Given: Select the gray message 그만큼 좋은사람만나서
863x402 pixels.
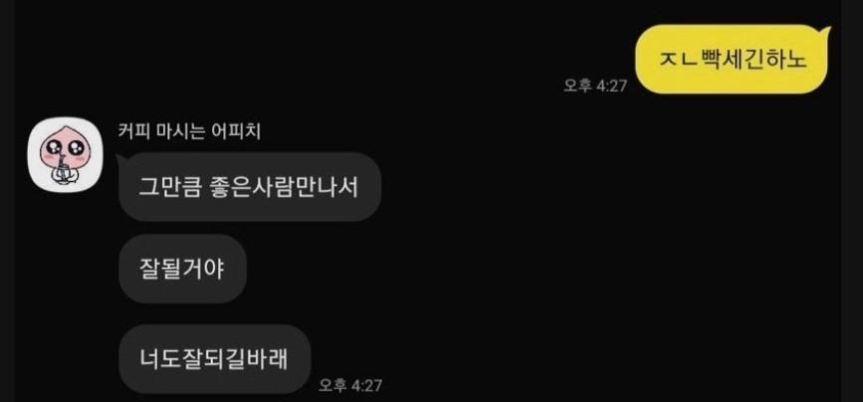Looking at the screenshot, I should [x=249, y=187].
